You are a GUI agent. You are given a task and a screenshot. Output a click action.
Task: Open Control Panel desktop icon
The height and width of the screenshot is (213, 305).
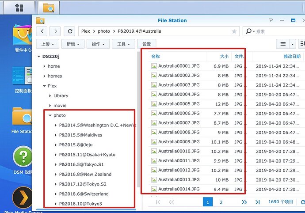pyautogui.click(x=22, y=76)
